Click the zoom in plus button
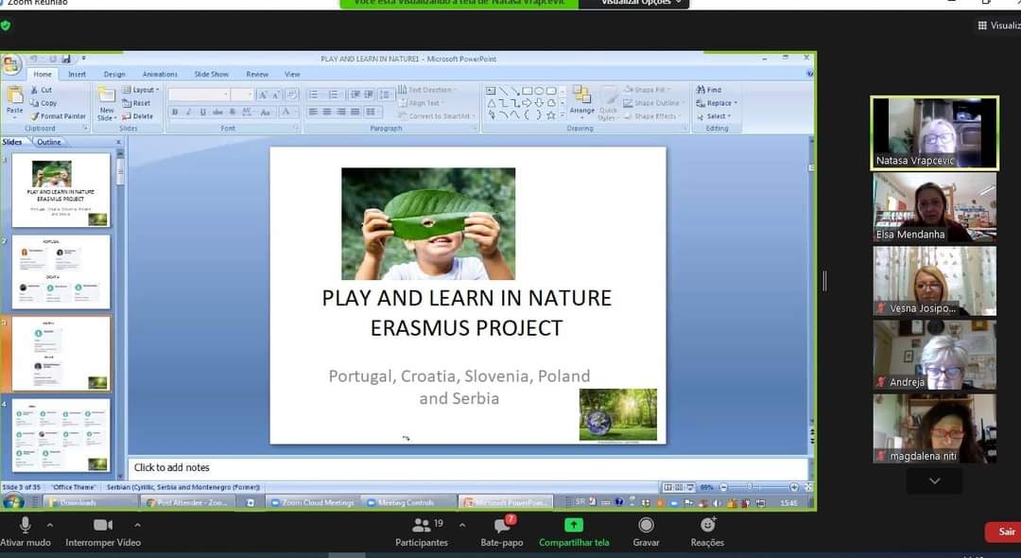Screen dimensions: 1021x558 click(794, 487)
